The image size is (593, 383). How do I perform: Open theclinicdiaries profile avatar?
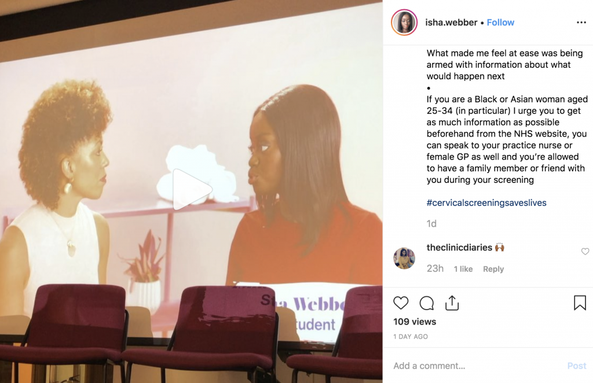click(x=404, y=259)
